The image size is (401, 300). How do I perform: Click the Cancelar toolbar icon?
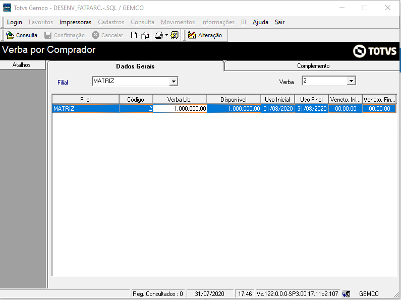[95, 35]
